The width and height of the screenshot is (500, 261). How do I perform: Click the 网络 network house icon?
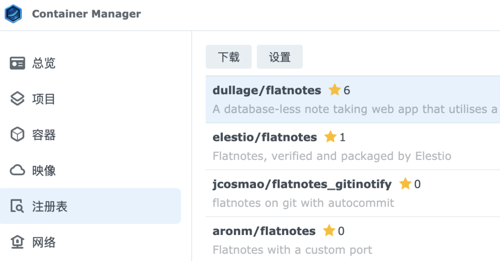tap(18, 242)
